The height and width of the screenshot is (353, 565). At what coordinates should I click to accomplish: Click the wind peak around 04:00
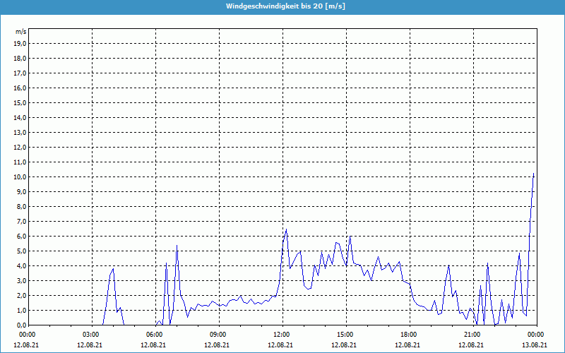point(113,269)
